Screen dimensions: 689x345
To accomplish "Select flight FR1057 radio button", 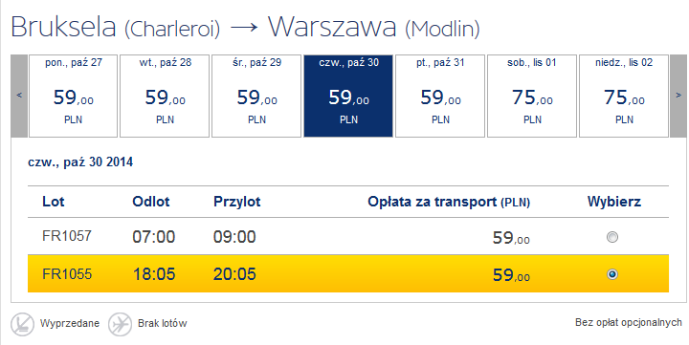I will (612, 237).
